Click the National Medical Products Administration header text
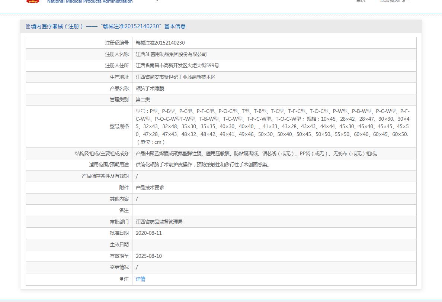Screen dimensions: 442x302 pyautogui.click(x=90, y=1)
